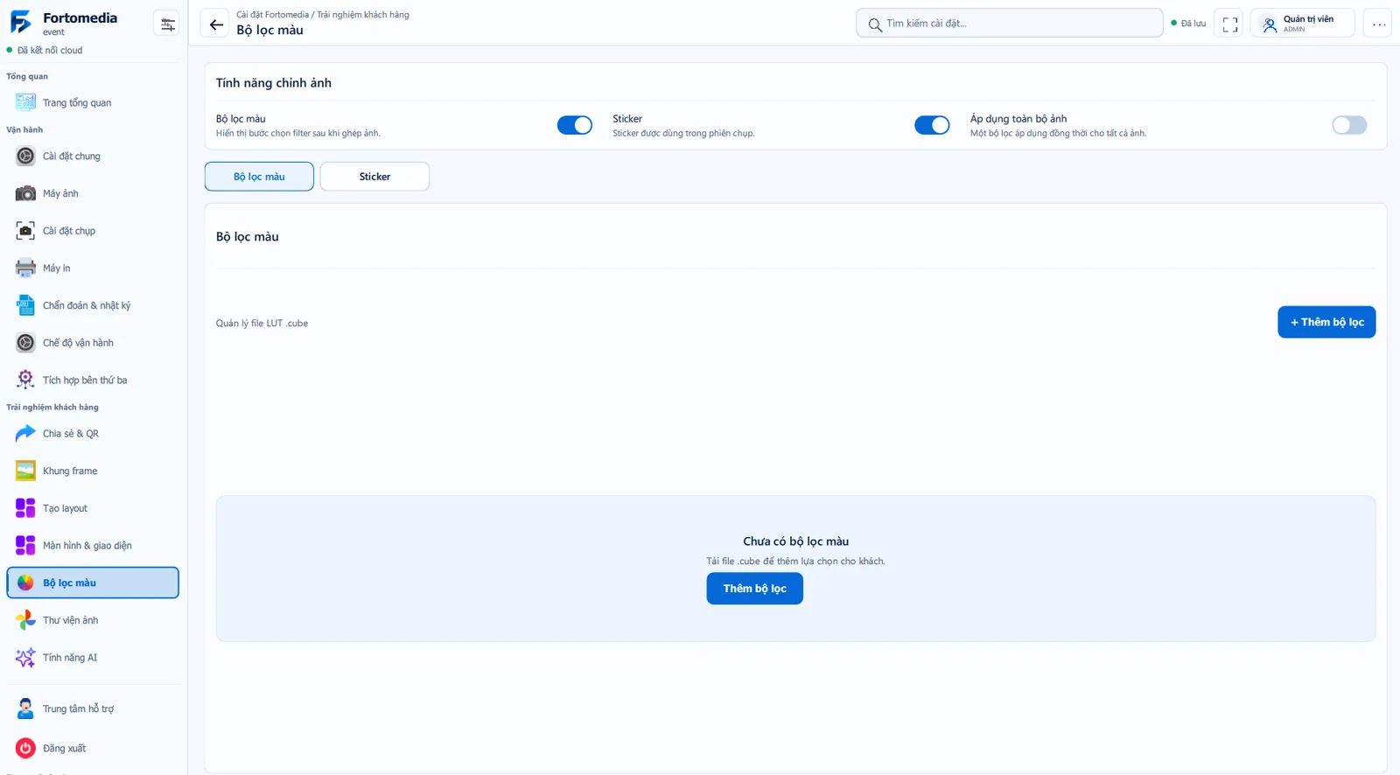Select the Bộ lọc màu tab
1400x775 pixels.
tap(259, 176)
